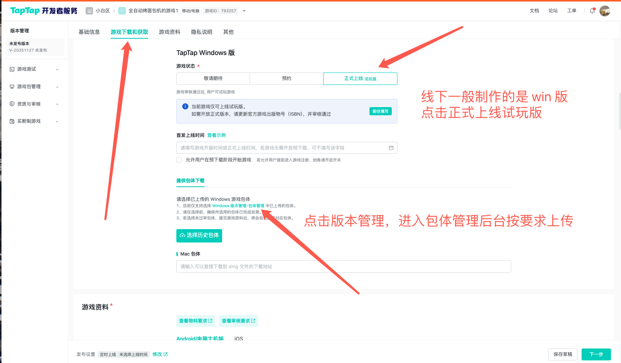Open the 隐私说明 tab
This screenshot has width=621, height=363.
[x=202, y=32]
